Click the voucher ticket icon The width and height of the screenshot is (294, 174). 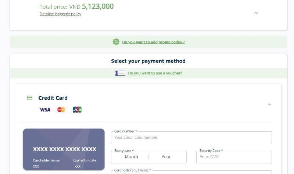click(x=120, y=73)
